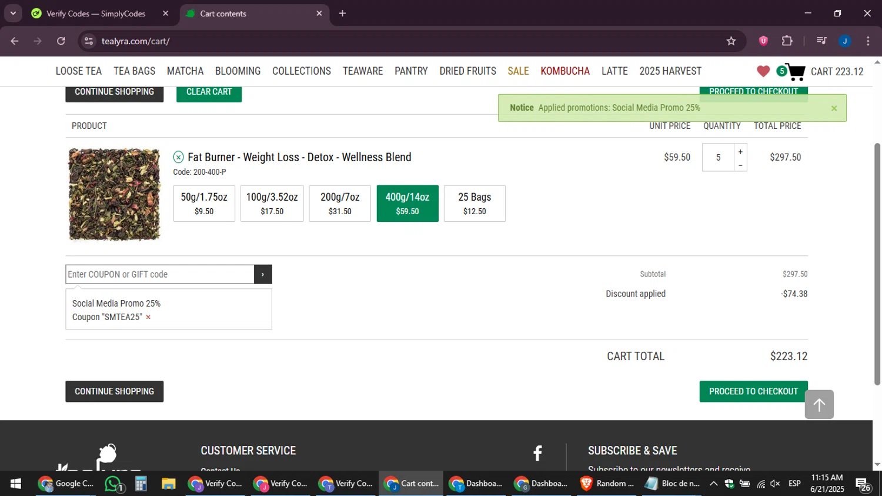Open Windows Start button
Viewport: 882px width, 496px height.
16,484
